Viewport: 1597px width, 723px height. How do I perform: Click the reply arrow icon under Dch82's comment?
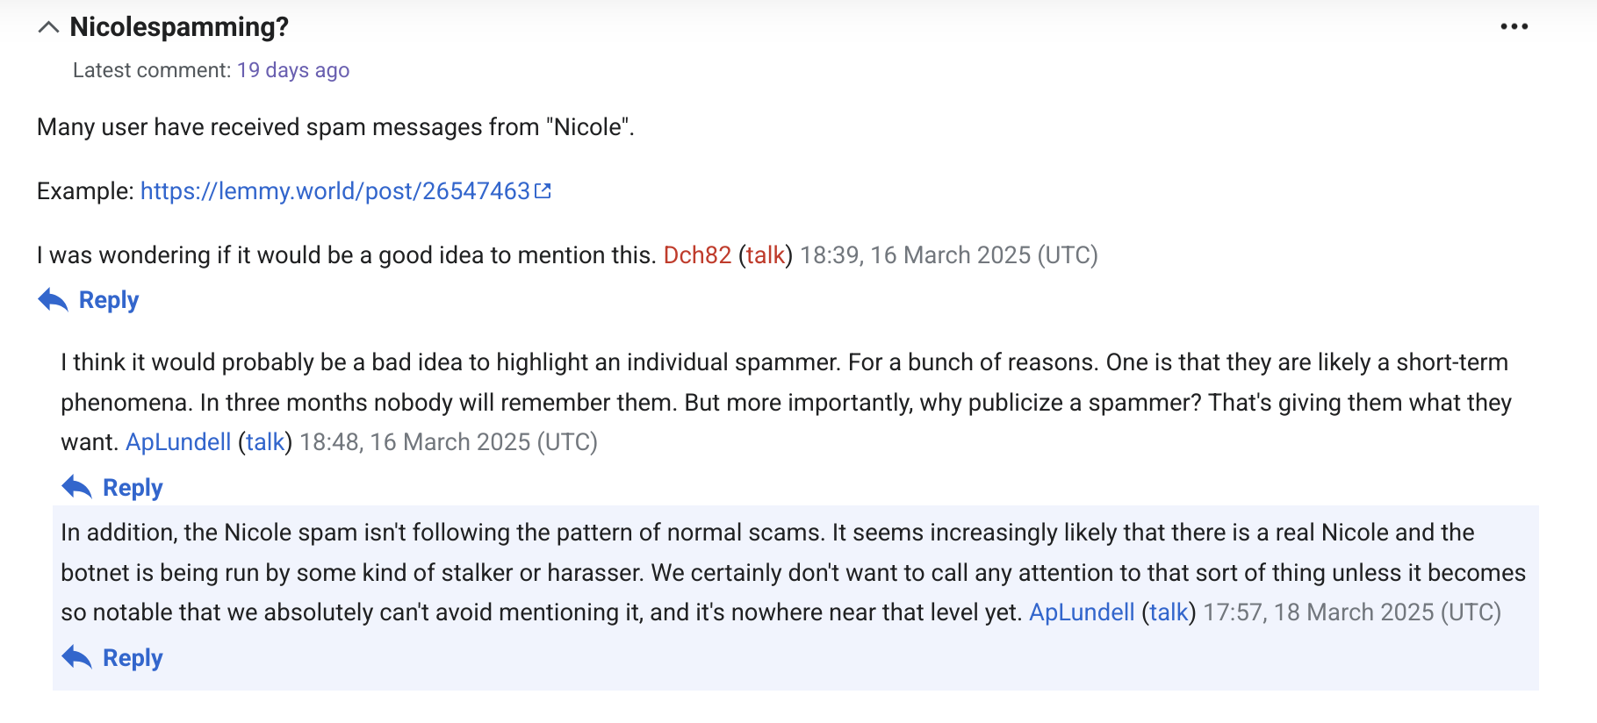coord(54,300)
